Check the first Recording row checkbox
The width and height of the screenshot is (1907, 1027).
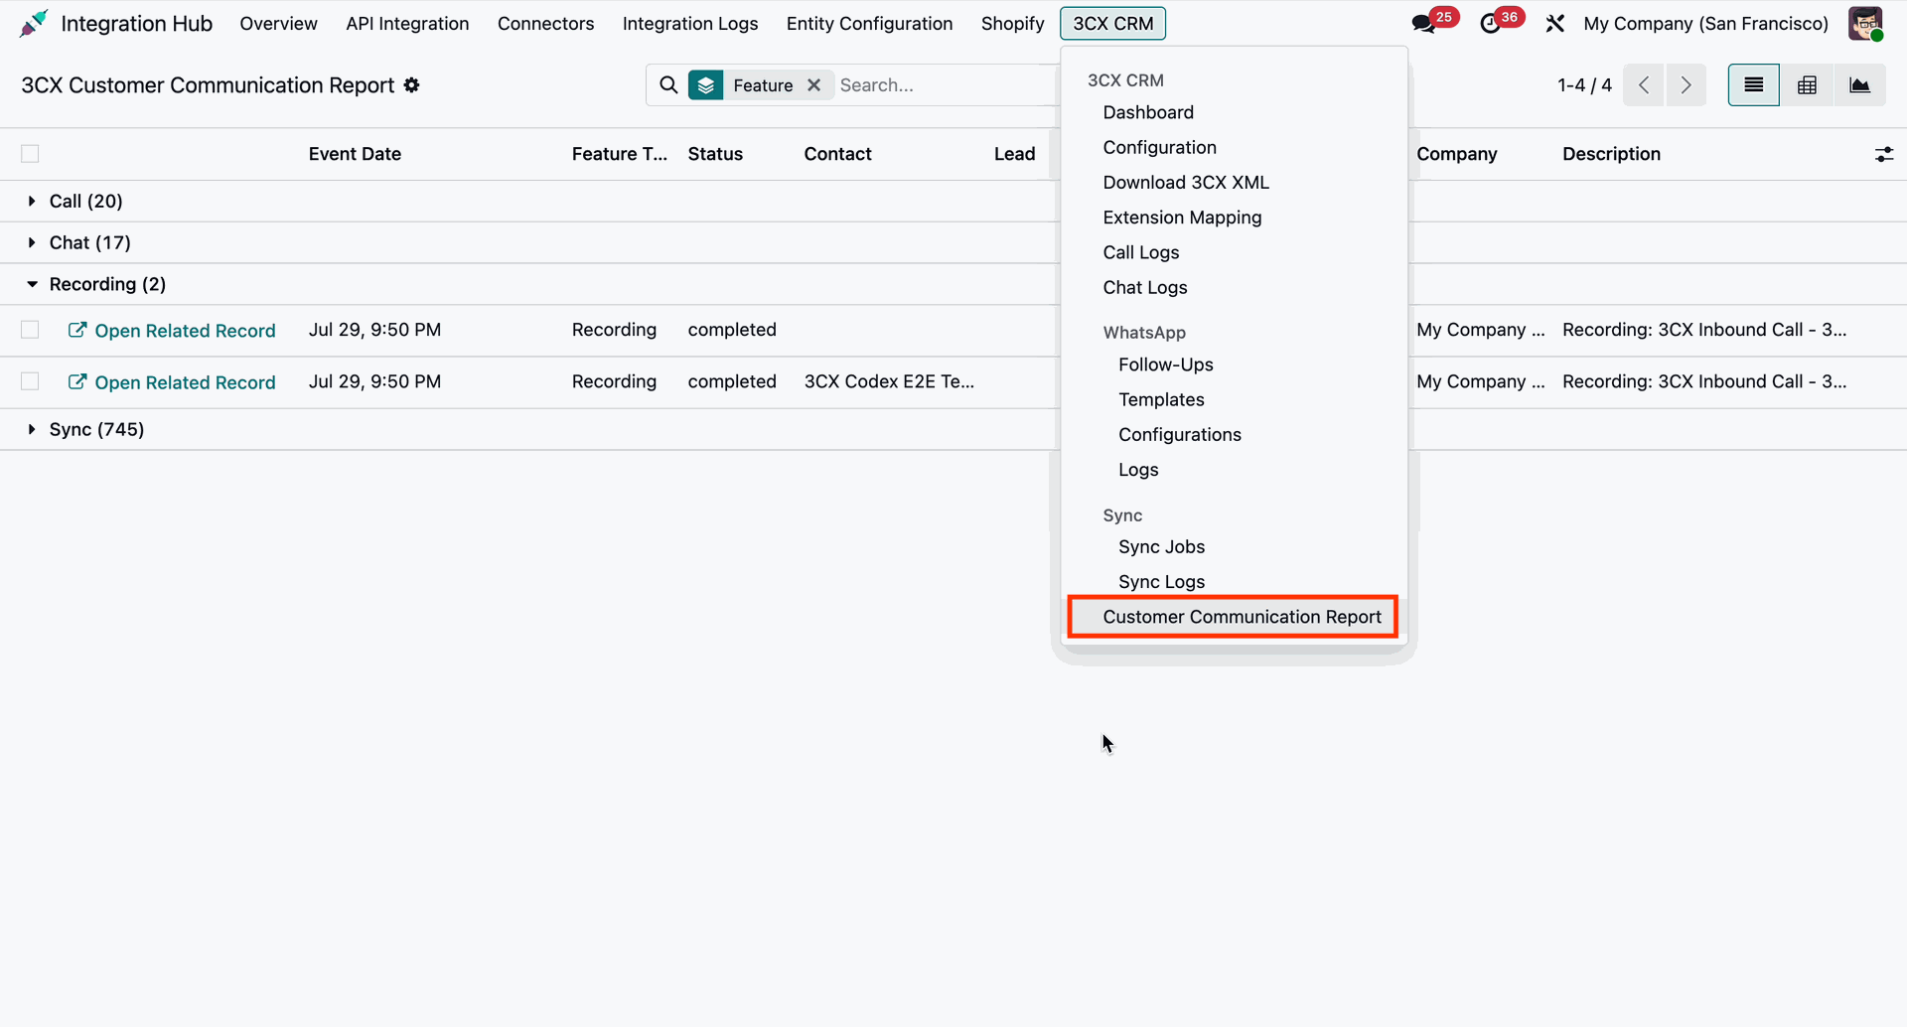[x=30, y=330]
